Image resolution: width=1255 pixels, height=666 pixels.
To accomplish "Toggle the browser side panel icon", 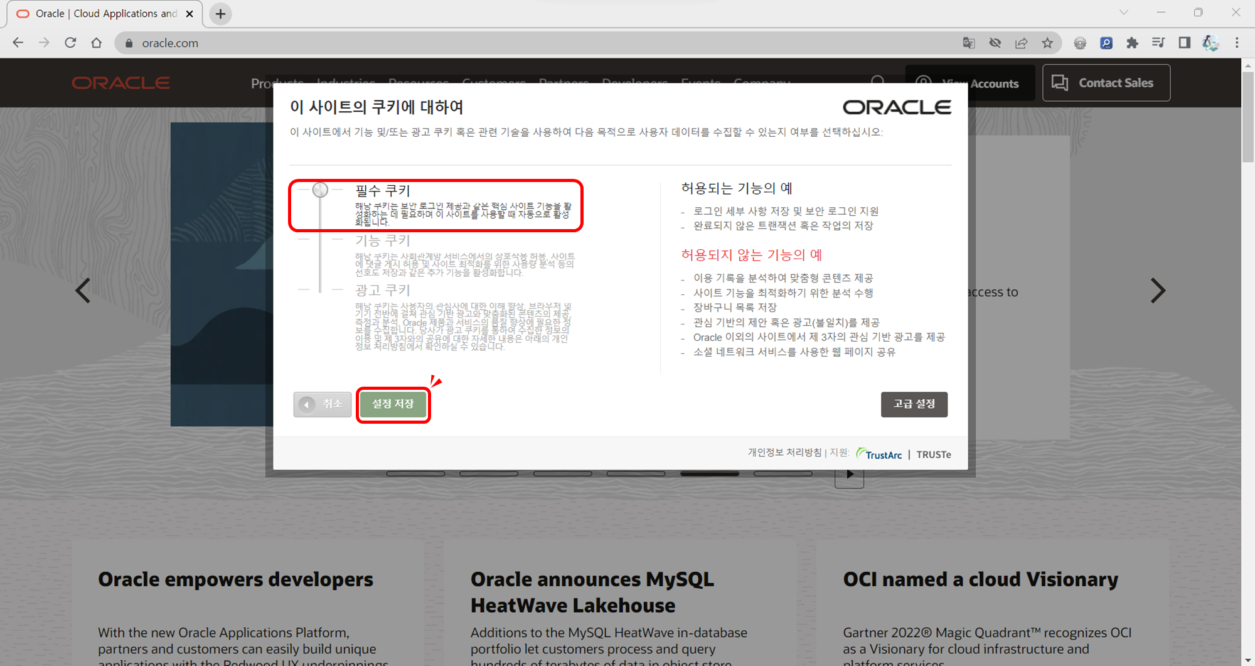I will coord(1184,43).
